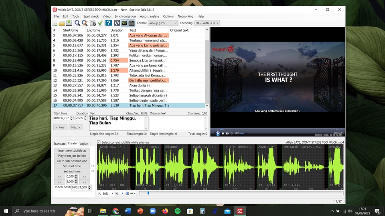Toggle the waveform display toolbar icon

[x=124, y=23]
